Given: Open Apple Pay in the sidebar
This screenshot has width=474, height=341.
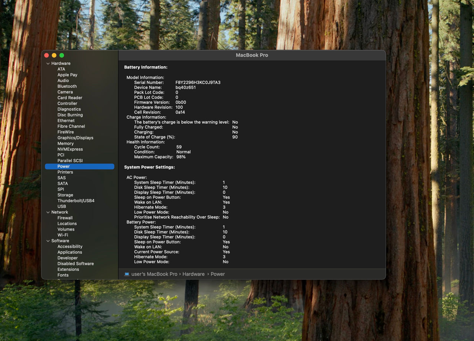Looking at the screenshot, I should pyautogui.click(x=67, y=75).
